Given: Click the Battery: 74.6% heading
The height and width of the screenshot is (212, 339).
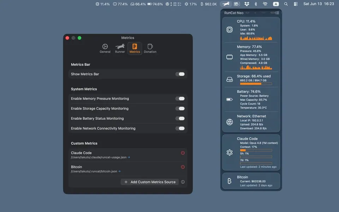Looking at the screenshot, I should pos(249,92).
